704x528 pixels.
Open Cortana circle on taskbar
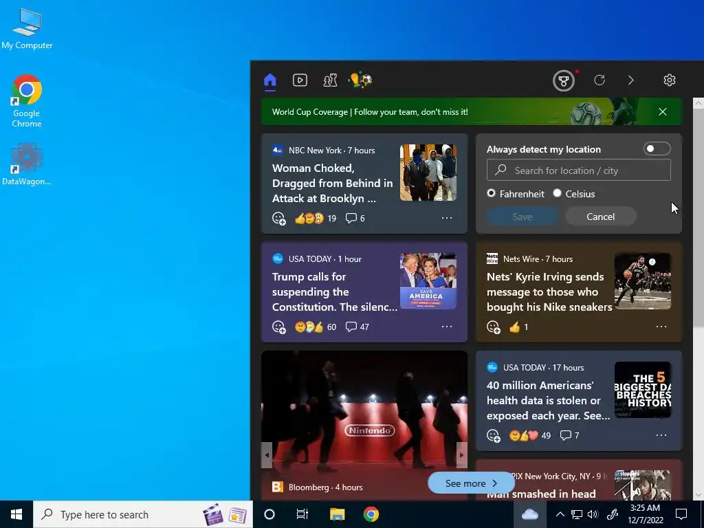pos(269,514)
